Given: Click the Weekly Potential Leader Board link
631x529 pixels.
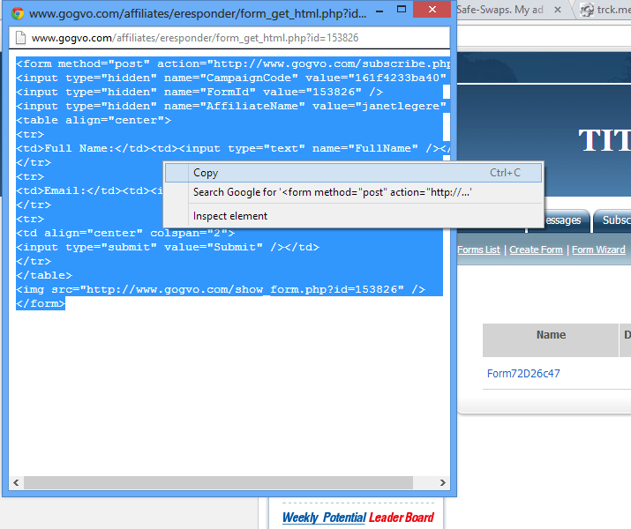Looking at the screenshot, I should (x=357, y=518).
